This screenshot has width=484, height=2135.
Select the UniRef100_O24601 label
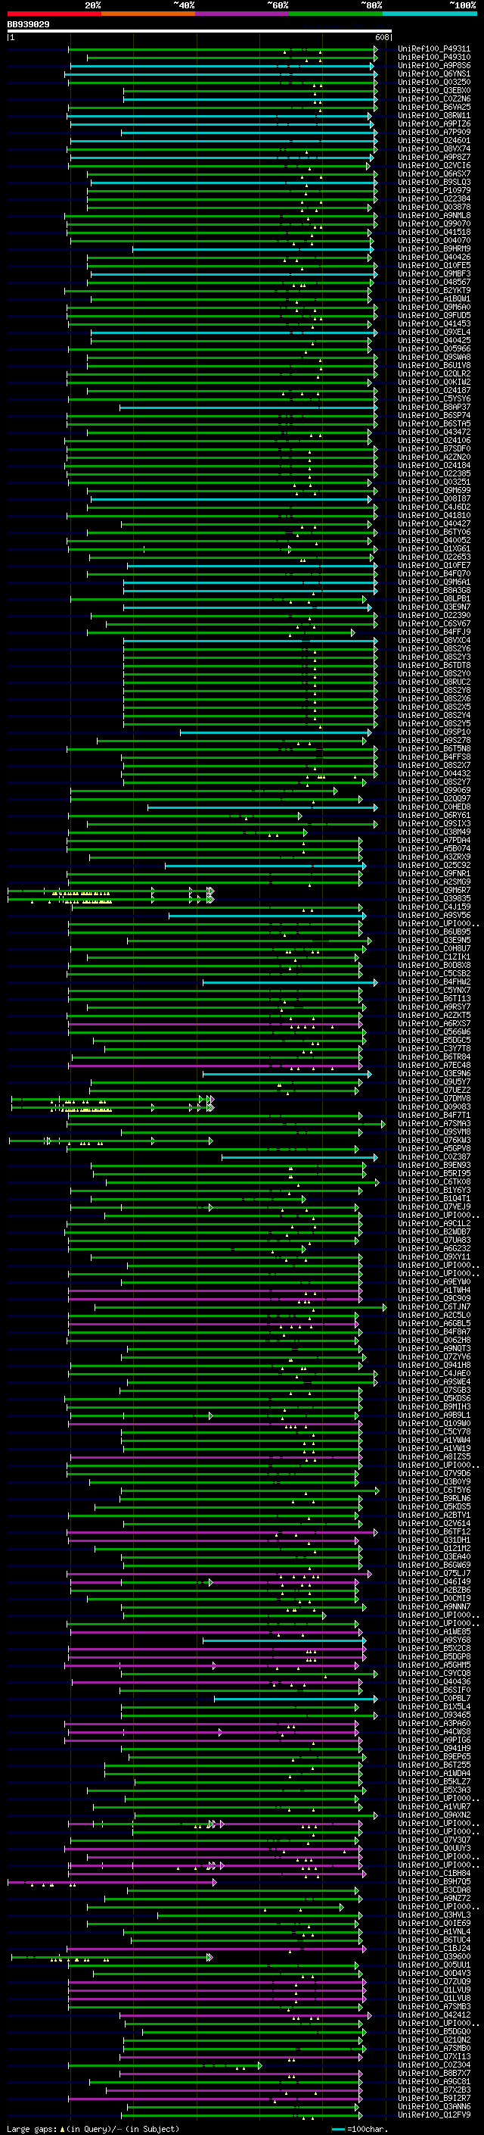(x=433, y=140)
